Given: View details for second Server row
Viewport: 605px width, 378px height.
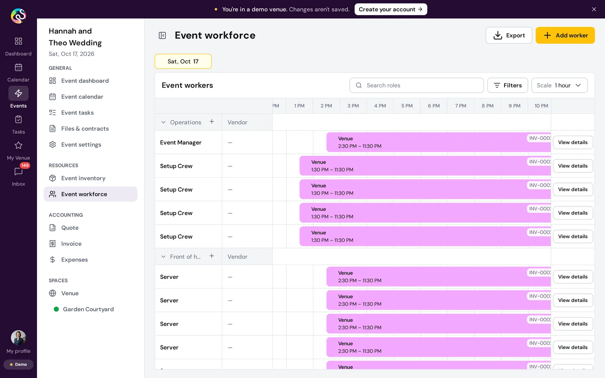Looking at the screenshot, I should click(x=573, y=300).
